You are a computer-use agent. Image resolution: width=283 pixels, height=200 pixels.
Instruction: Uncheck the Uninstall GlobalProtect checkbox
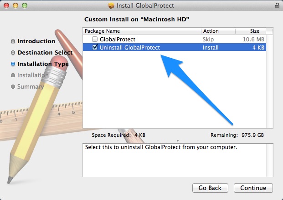(95, 47)
